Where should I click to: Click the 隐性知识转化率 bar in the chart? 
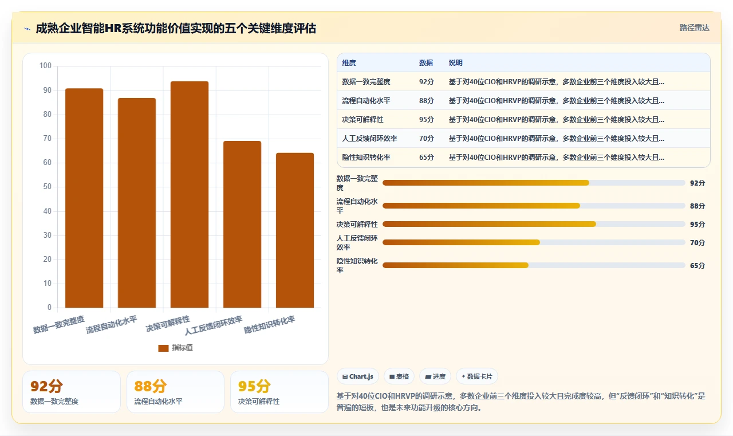point(295,230)
